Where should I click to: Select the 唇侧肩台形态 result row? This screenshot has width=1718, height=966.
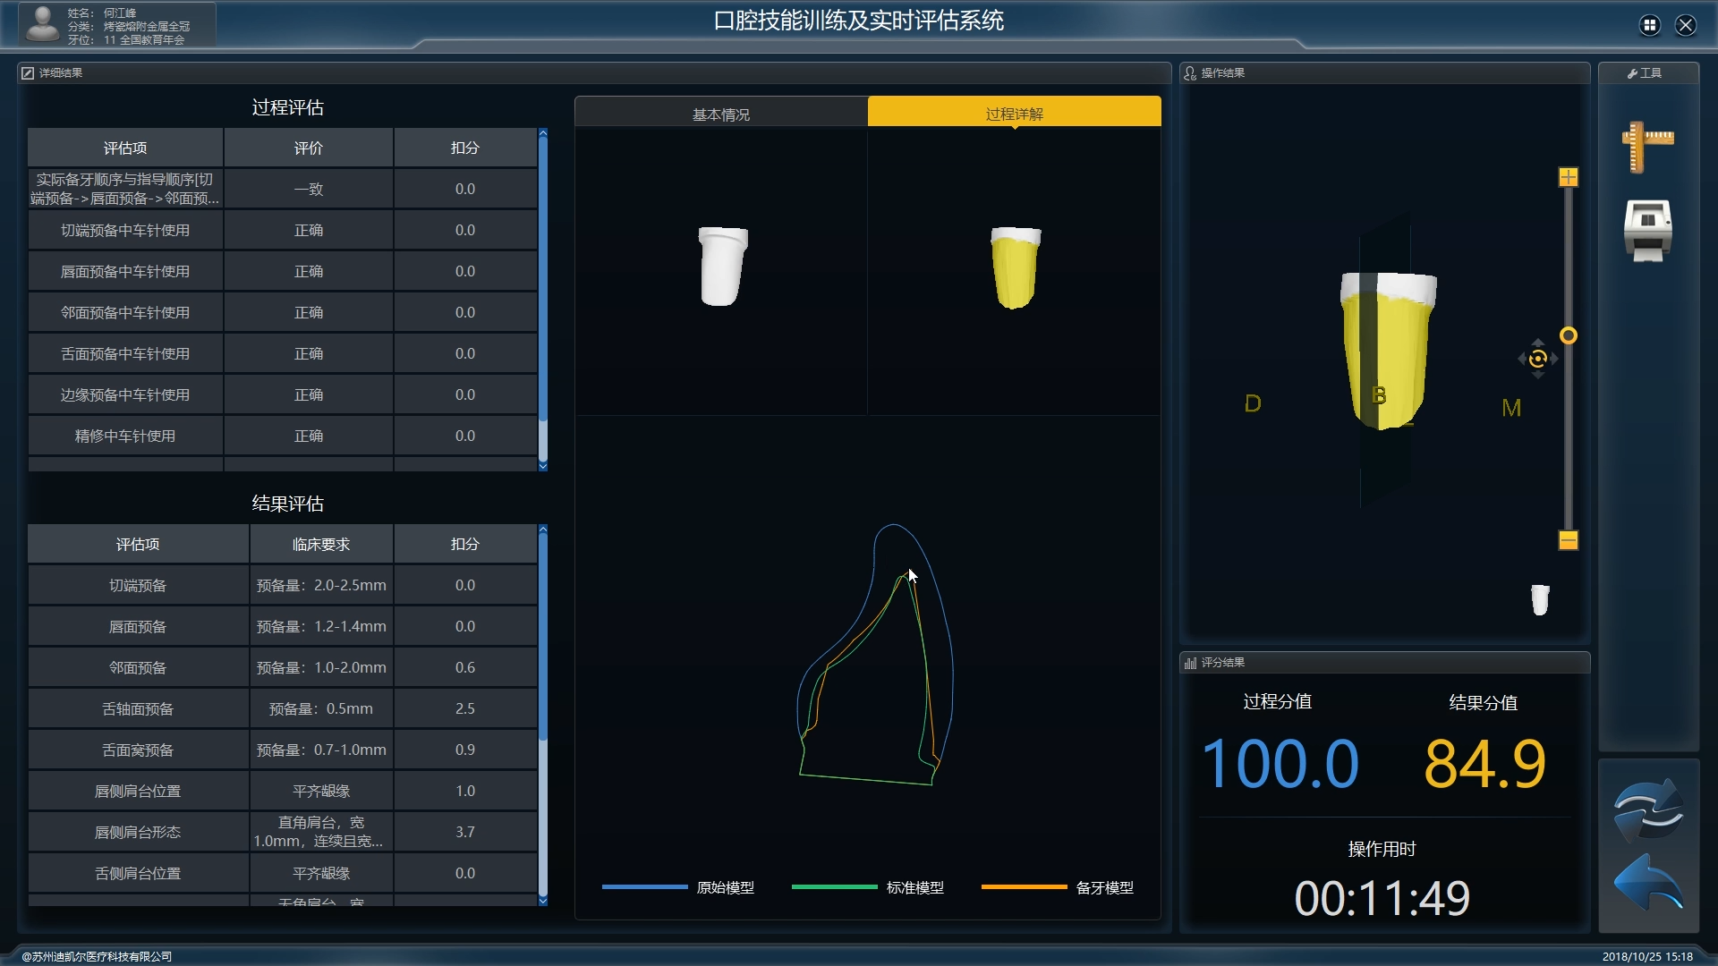point(138,832)
